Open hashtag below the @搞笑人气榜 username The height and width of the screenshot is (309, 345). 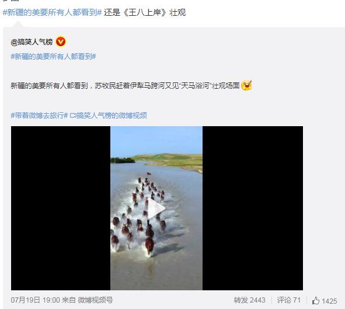click(x=54, y=57)
